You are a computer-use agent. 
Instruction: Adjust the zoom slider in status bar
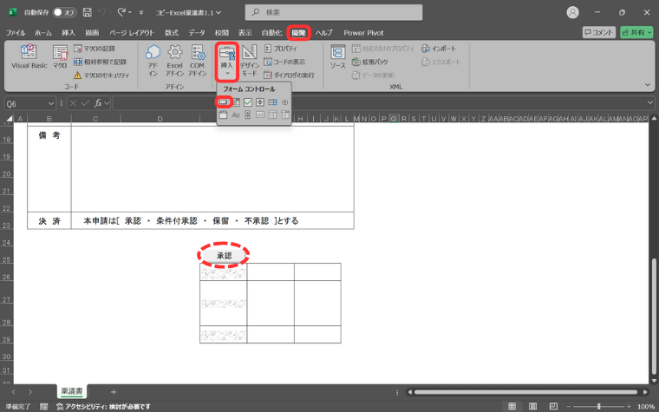tap(599, 406)
